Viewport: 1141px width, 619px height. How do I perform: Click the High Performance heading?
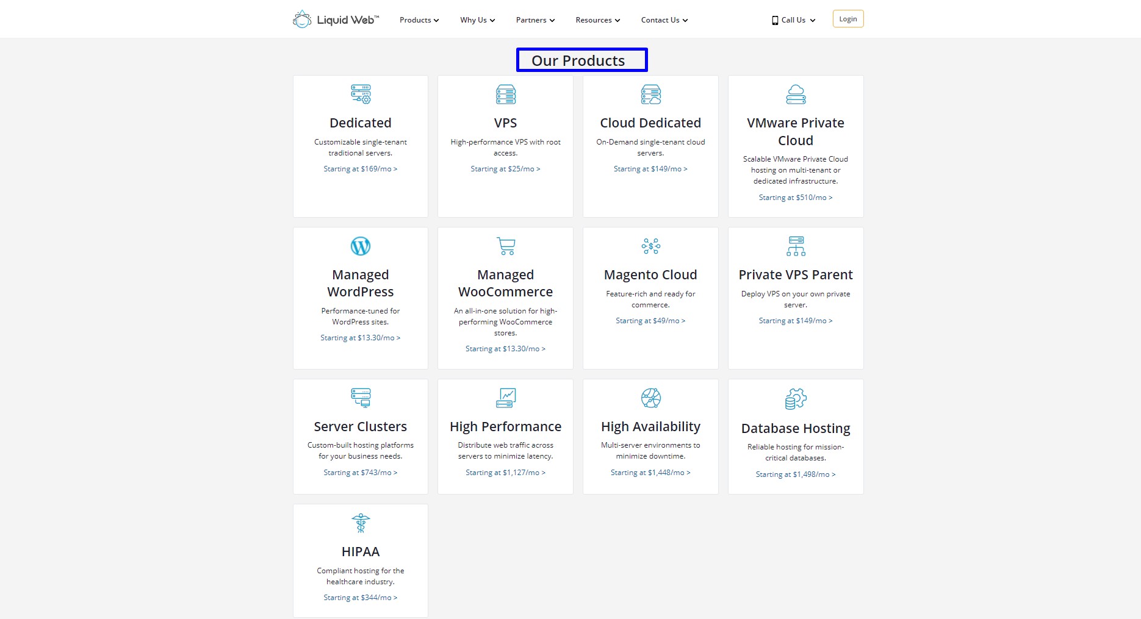(505, 427)
